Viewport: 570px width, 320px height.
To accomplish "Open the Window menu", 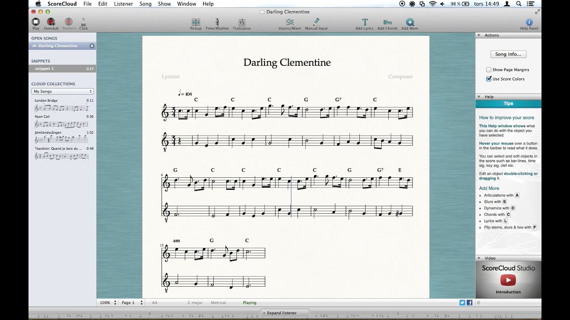I will pyautogui.click(x=187, y=4).
